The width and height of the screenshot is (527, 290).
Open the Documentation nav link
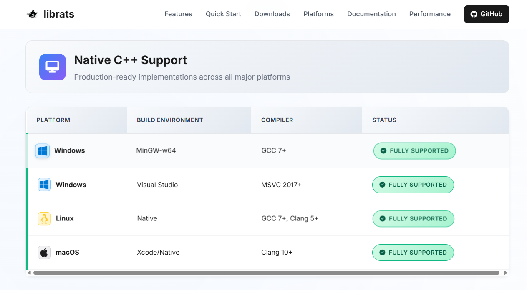[x=371, y=14]
